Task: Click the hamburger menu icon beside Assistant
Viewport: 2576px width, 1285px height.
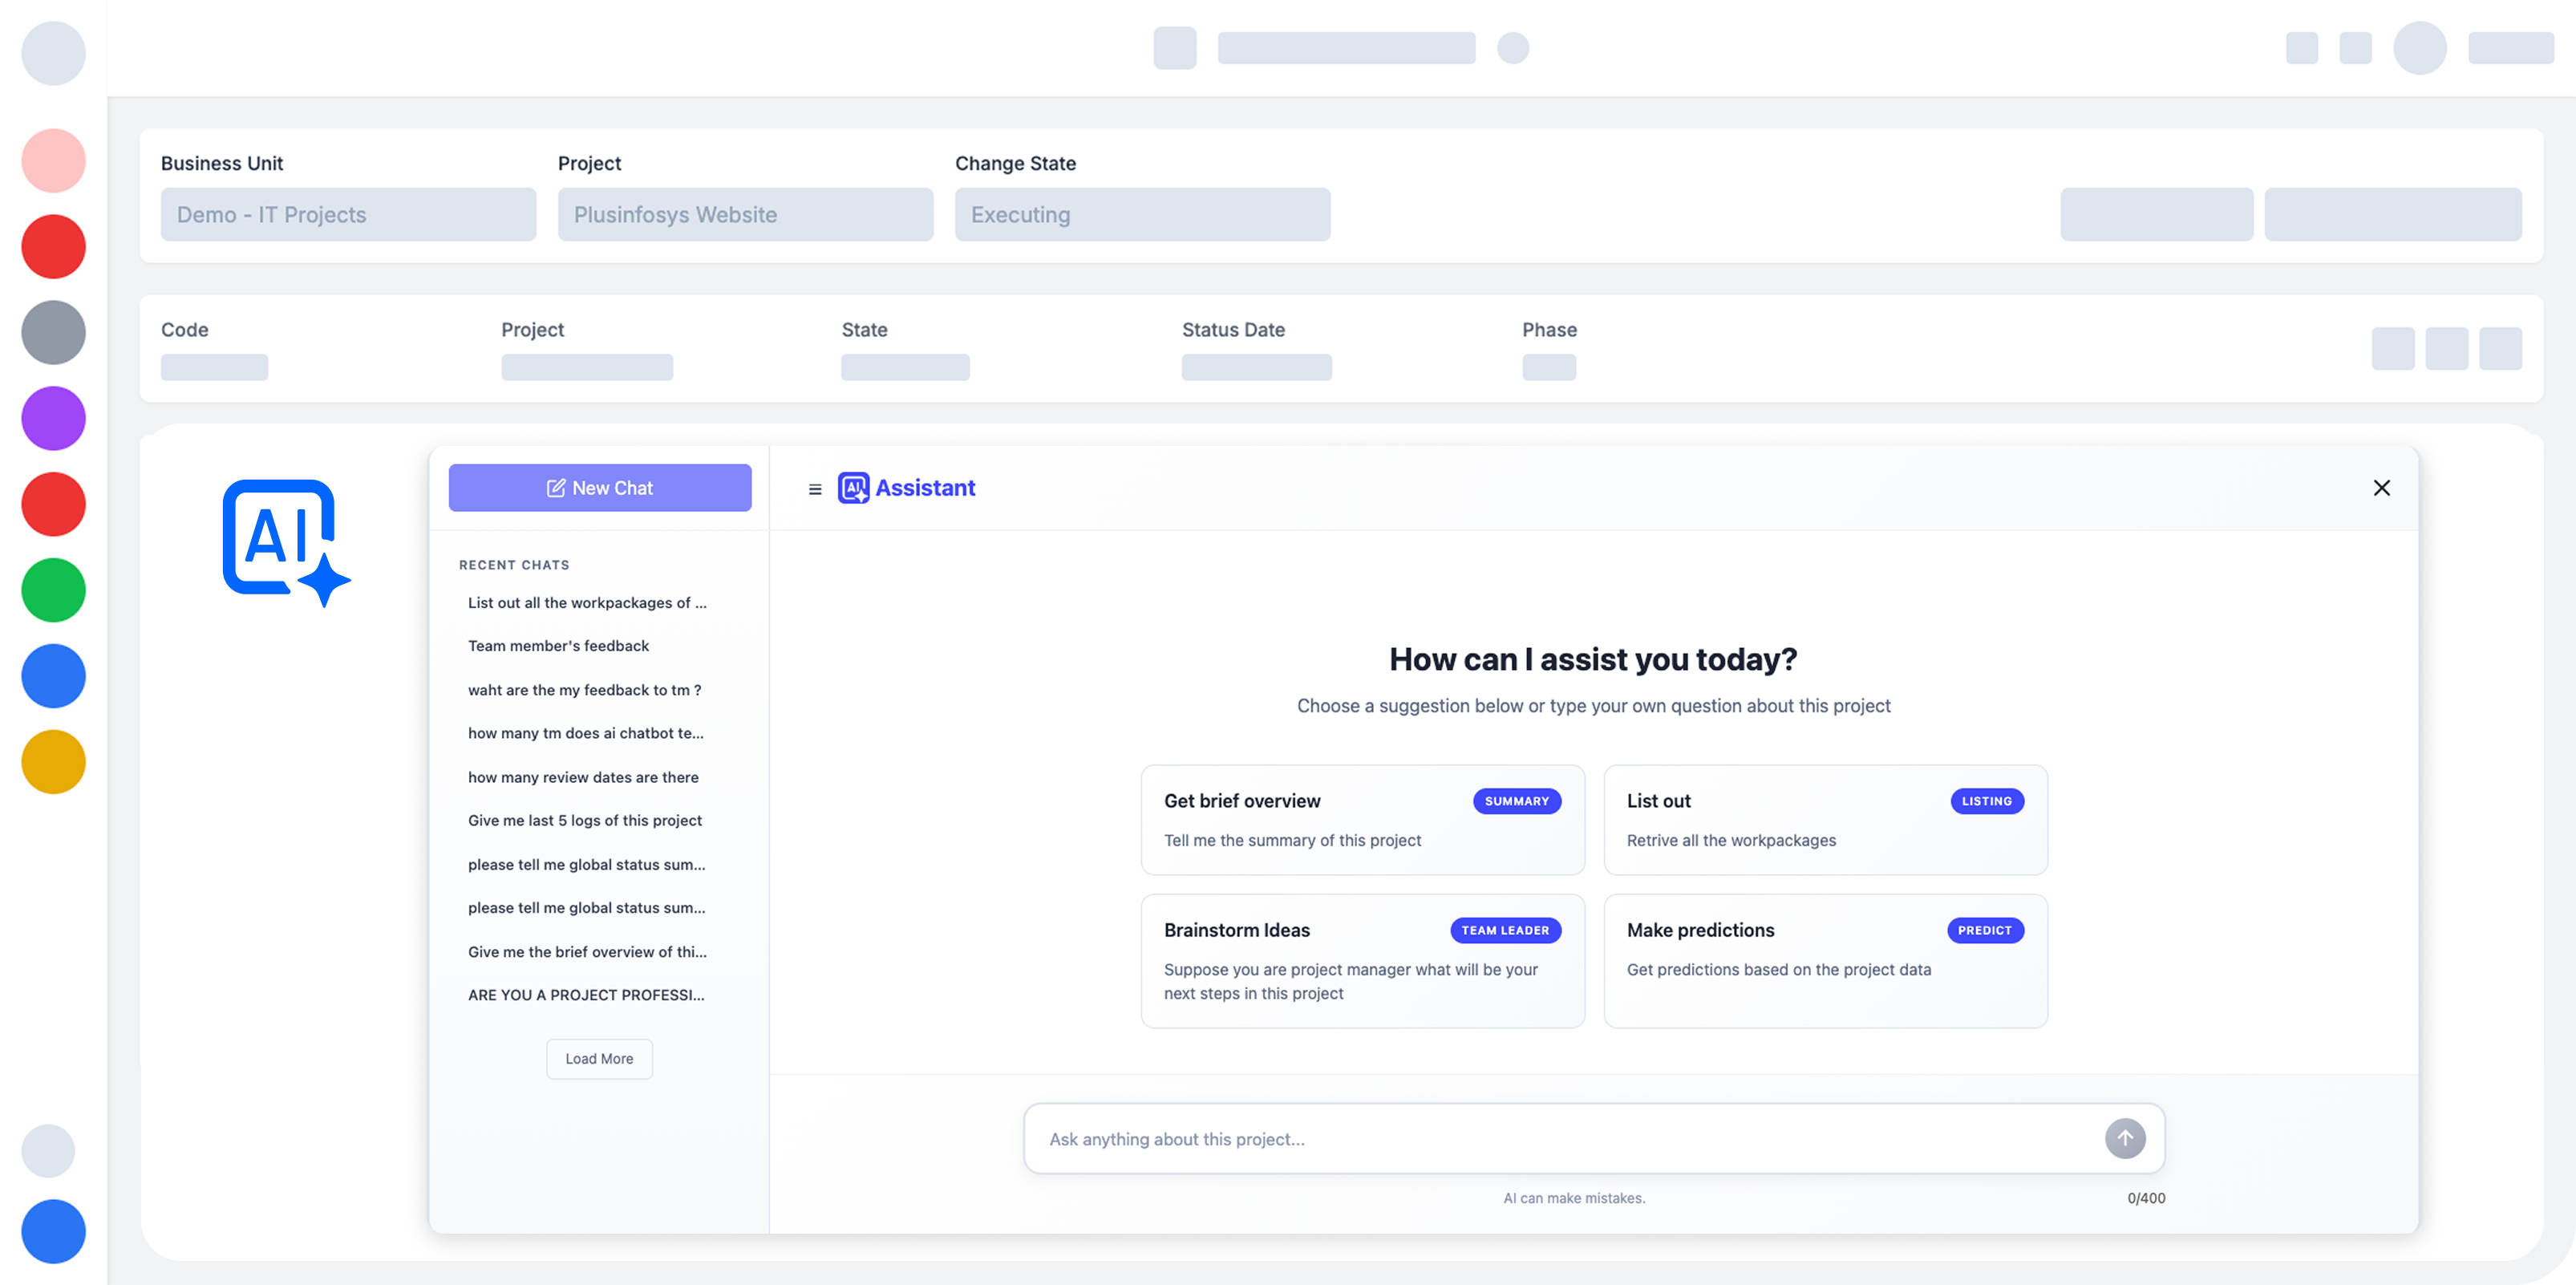Action: point(815,489)
